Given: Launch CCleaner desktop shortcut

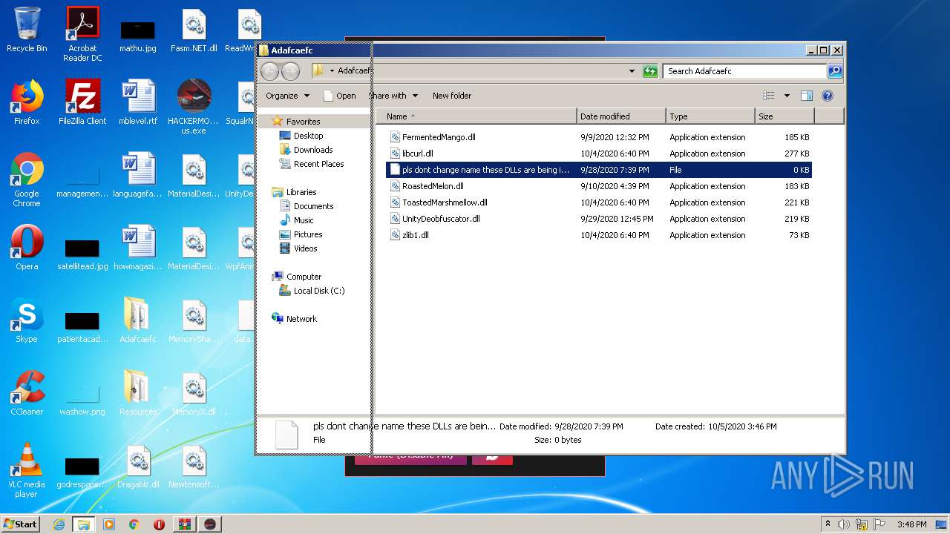Looking at the screenshot, I should tap(27, 393).
